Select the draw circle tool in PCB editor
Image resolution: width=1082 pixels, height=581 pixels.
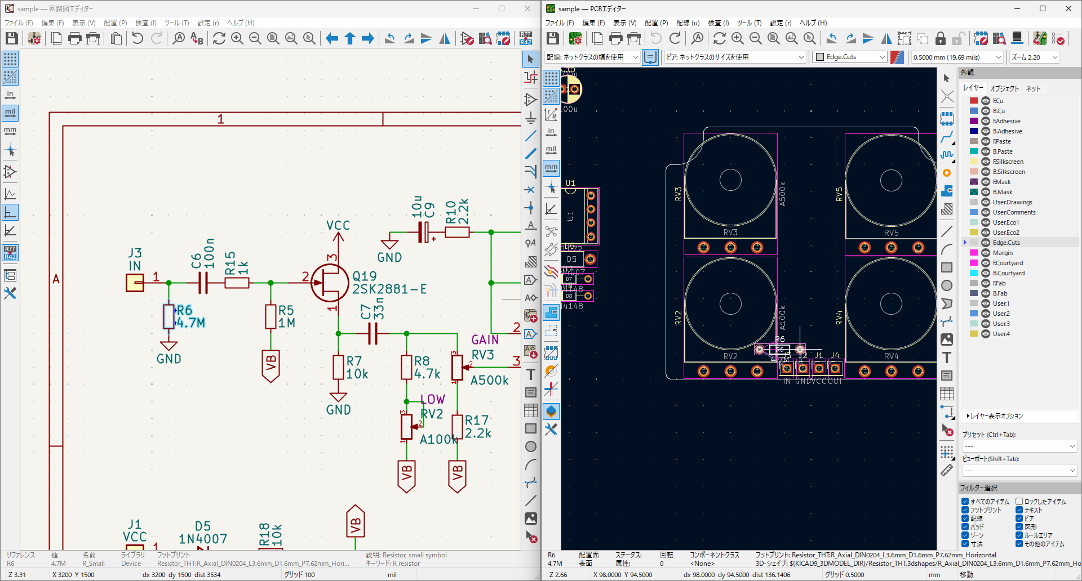(947, 285)
